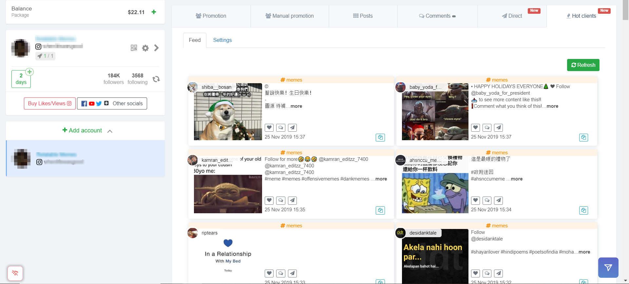
Task: Click the 1 / 1 rocket badge
Action: (45, 56)
